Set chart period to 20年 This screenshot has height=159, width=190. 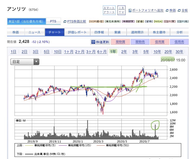pyautogui.click(x=168, y=52)
